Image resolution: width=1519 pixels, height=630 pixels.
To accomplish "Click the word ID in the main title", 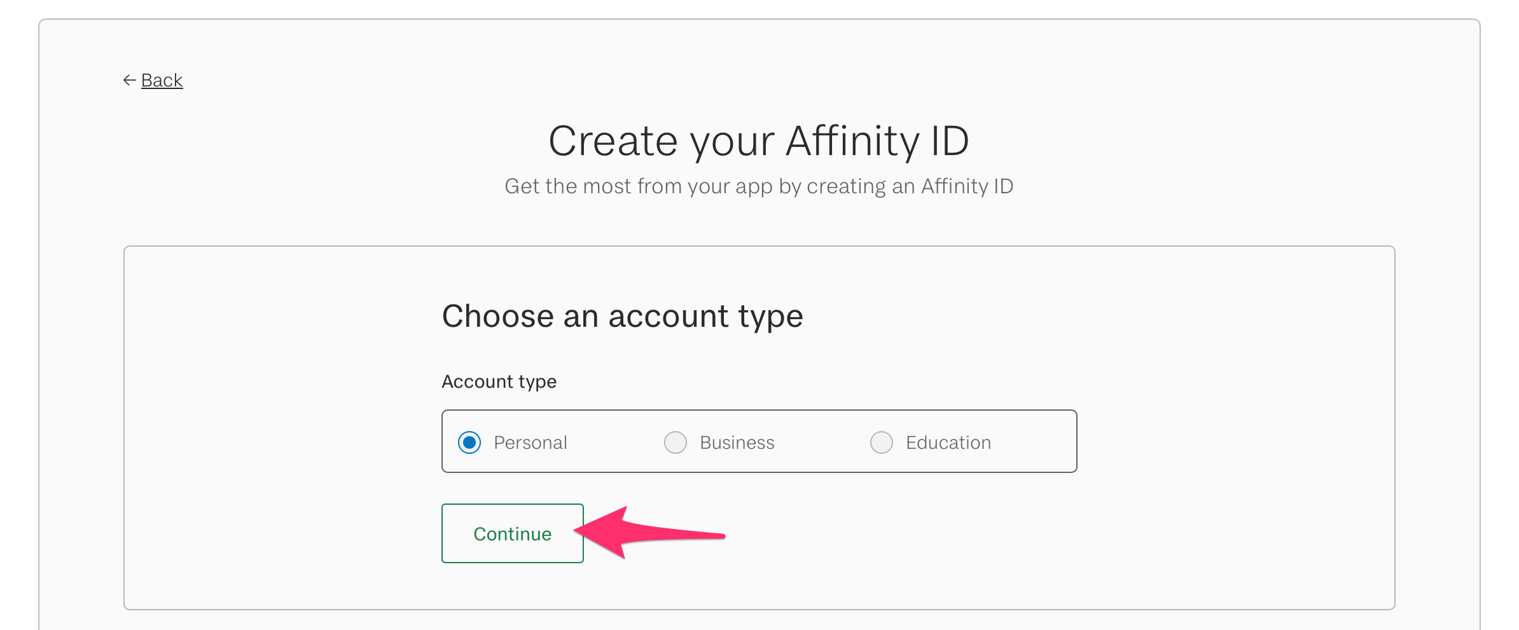I will (950, 140).
